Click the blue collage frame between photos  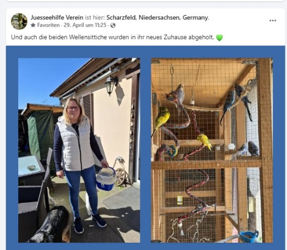click(x=146, y=150)
